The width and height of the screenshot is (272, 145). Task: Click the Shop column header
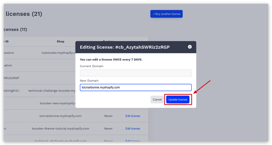coord(60,41)
